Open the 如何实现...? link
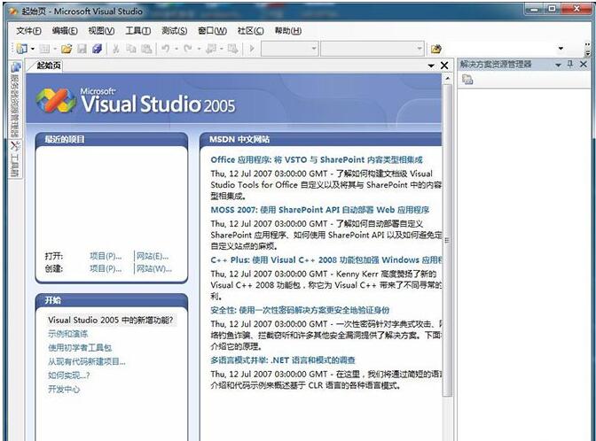The image size is (596, 441). click(69, 375)
